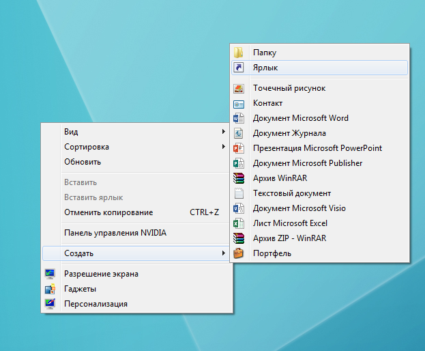Open Персонализация from the context menu
The height and width of the screenshot is (351, 425).
click(137, 304)
